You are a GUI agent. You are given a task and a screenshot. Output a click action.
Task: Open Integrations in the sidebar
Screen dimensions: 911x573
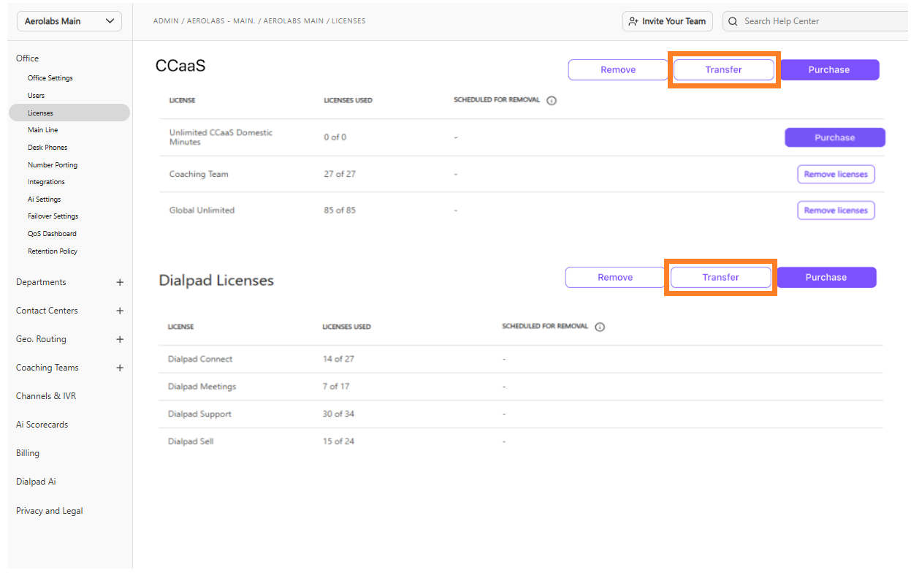click(x=46, y=182)
